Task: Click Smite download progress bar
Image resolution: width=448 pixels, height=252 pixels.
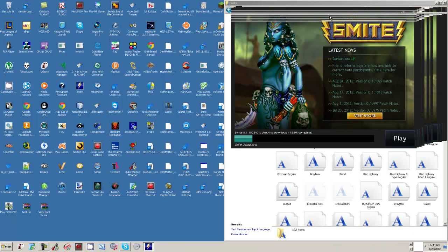Action: point(304,139)
